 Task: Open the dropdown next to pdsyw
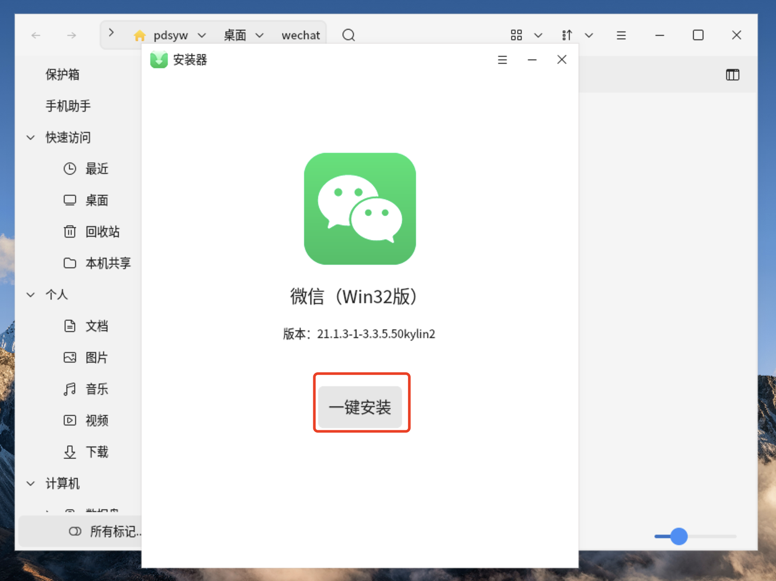click(x=201, y=35)
